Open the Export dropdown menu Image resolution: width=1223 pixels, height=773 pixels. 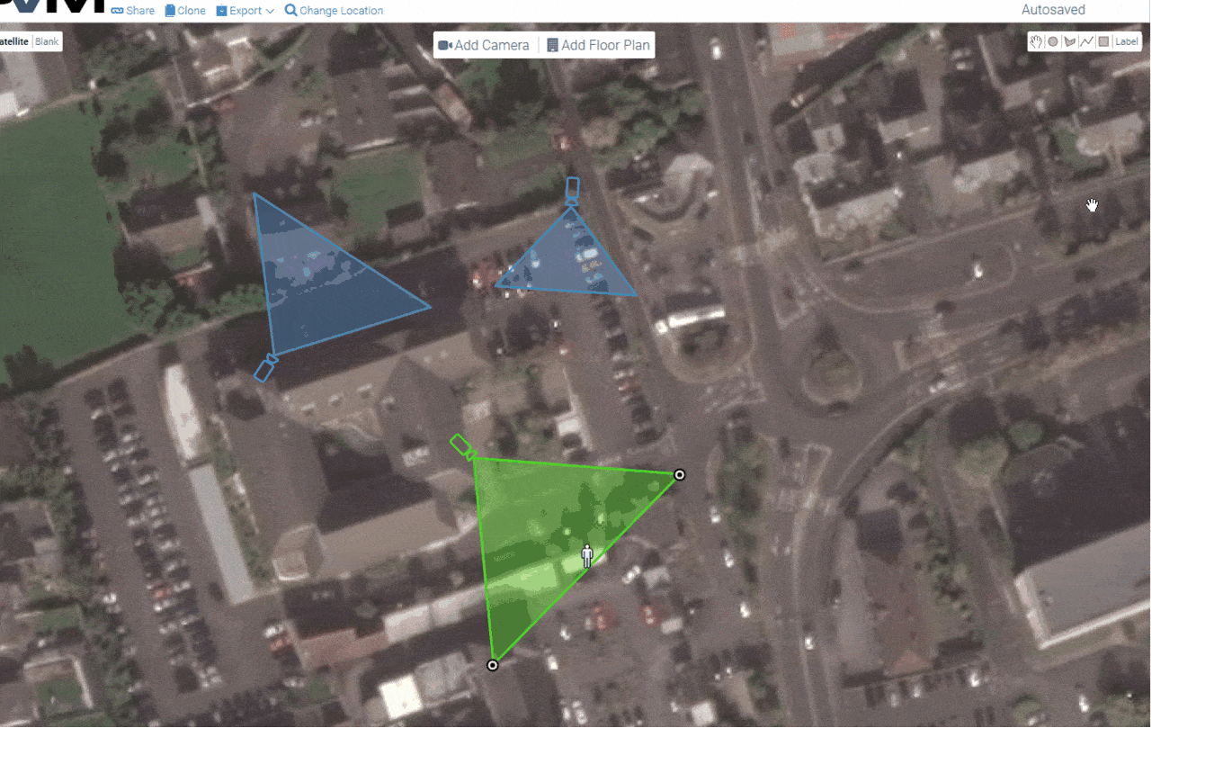(x=245, y=11)
